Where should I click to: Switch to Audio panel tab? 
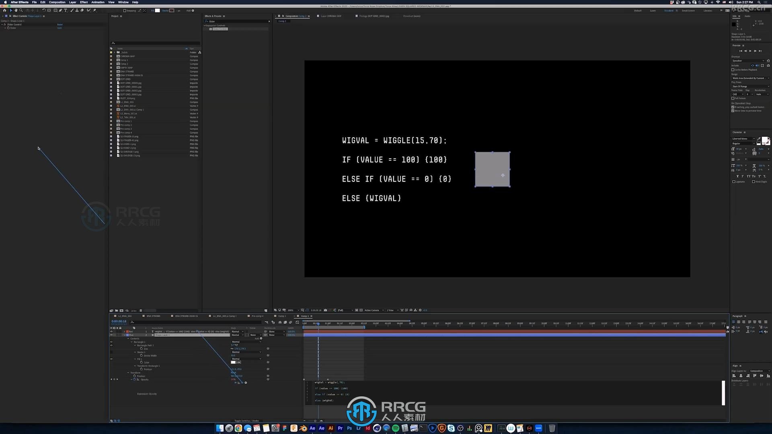[x=747, y=16]
